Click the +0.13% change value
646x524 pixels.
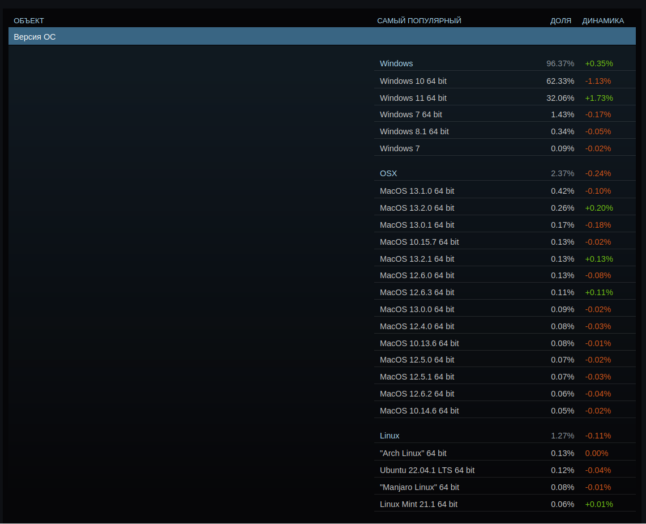coord(599,258)
